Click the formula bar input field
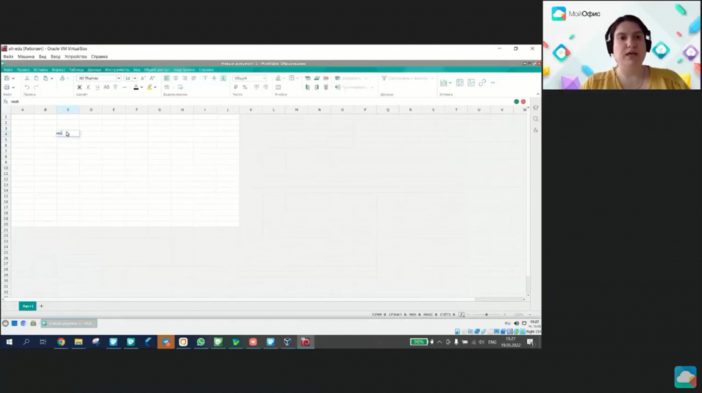 click(260, 102)
